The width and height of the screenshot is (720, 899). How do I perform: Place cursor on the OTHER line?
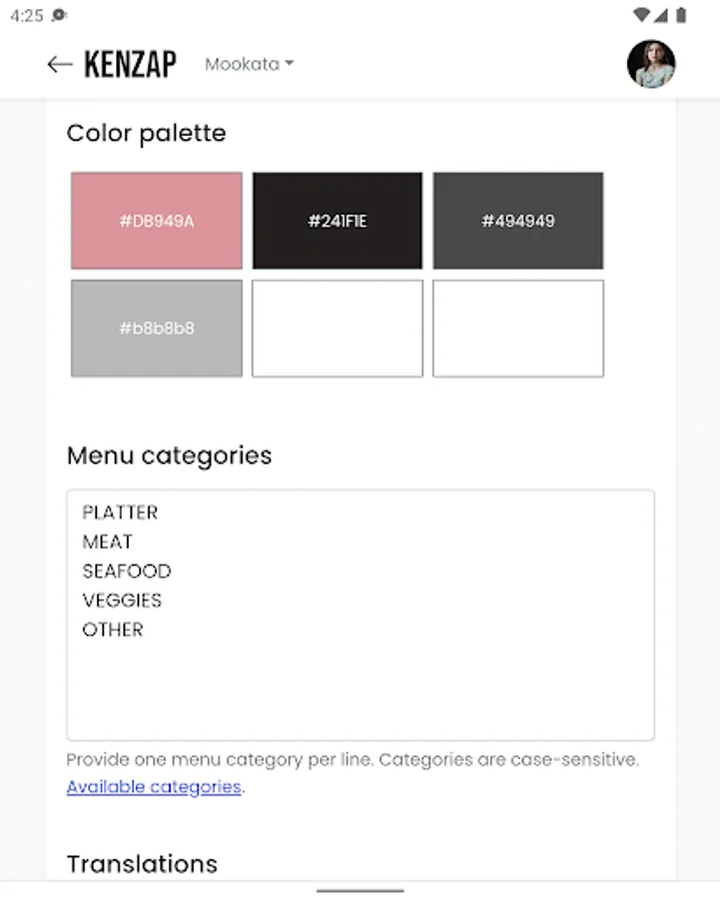pyautogui.click(x=113, y=629)
